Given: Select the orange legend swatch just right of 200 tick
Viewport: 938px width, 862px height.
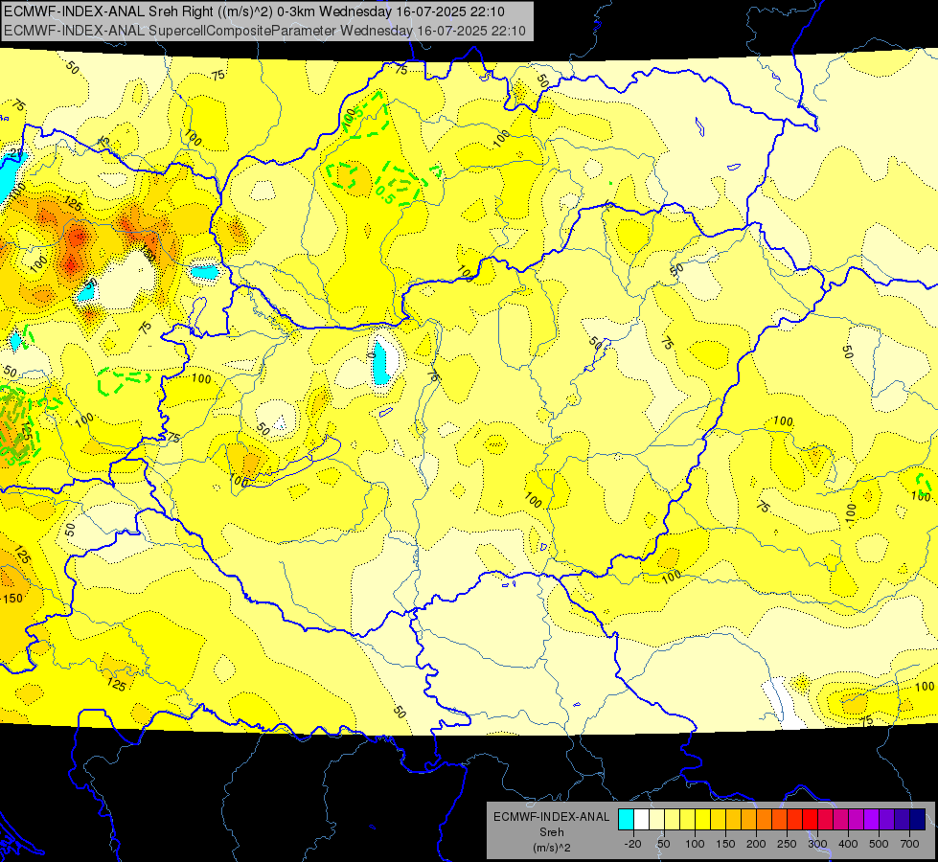Looking at the screenshot, I should coord(764,819).
